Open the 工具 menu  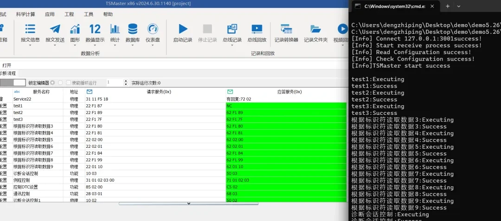point(89,14)
